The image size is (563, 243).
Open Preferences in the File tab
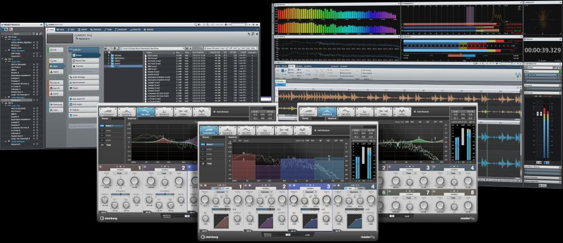pyautogui.click(x=57, y=104)
